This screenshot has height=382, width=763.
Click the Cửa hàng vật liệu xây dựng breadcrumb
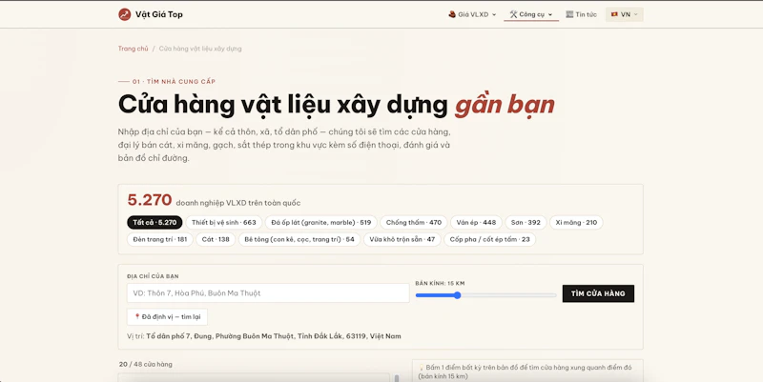pyautogui.click(x=200, y=49)
